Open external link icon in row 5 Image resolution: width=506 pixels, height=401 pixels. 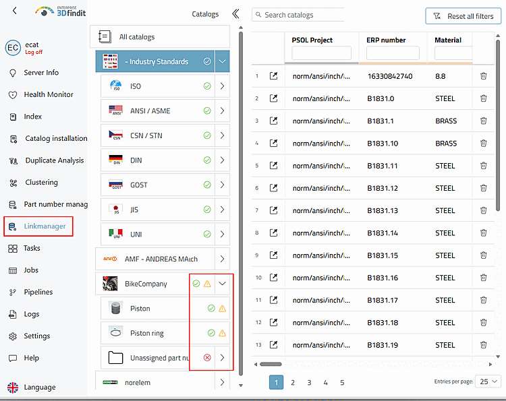click(273, 166)
